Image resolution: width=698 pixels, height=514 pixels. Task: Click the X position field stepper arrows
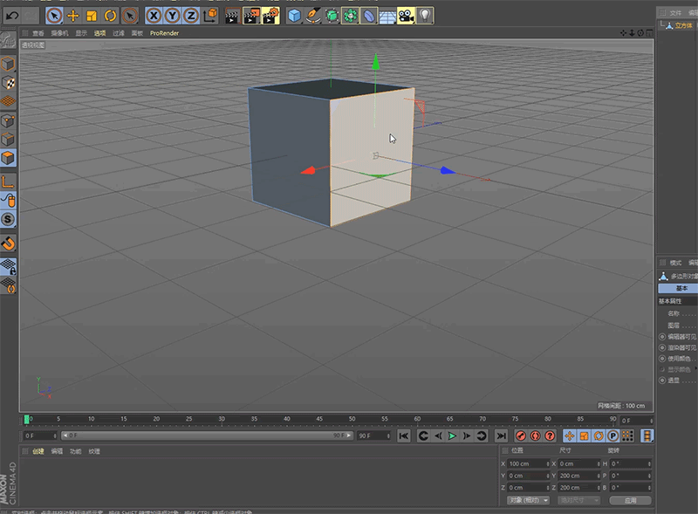point(547,463)
